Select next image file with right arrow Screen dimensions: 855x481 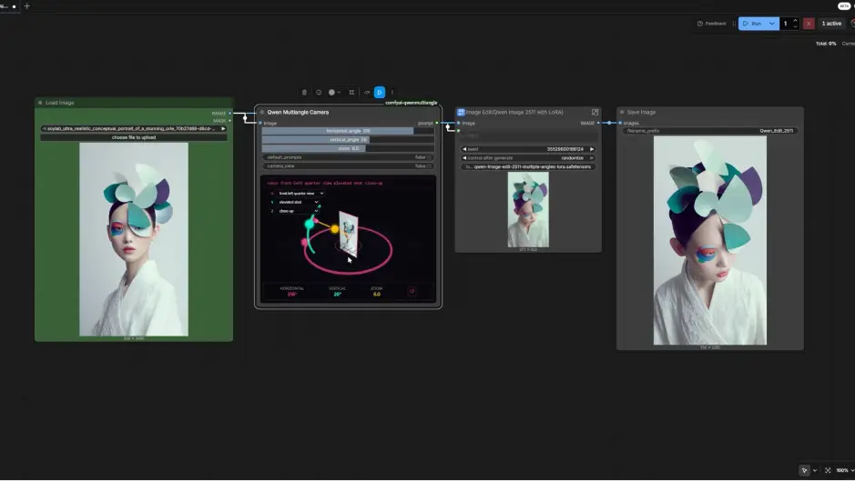[x=223, y=128]
